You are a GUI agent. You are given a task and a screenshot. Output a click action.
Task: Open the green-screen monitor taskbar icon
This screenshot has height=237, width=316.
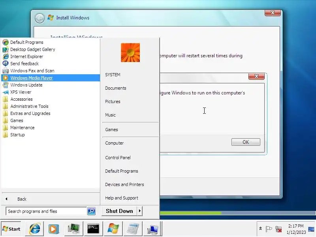(x=73, y=229)
